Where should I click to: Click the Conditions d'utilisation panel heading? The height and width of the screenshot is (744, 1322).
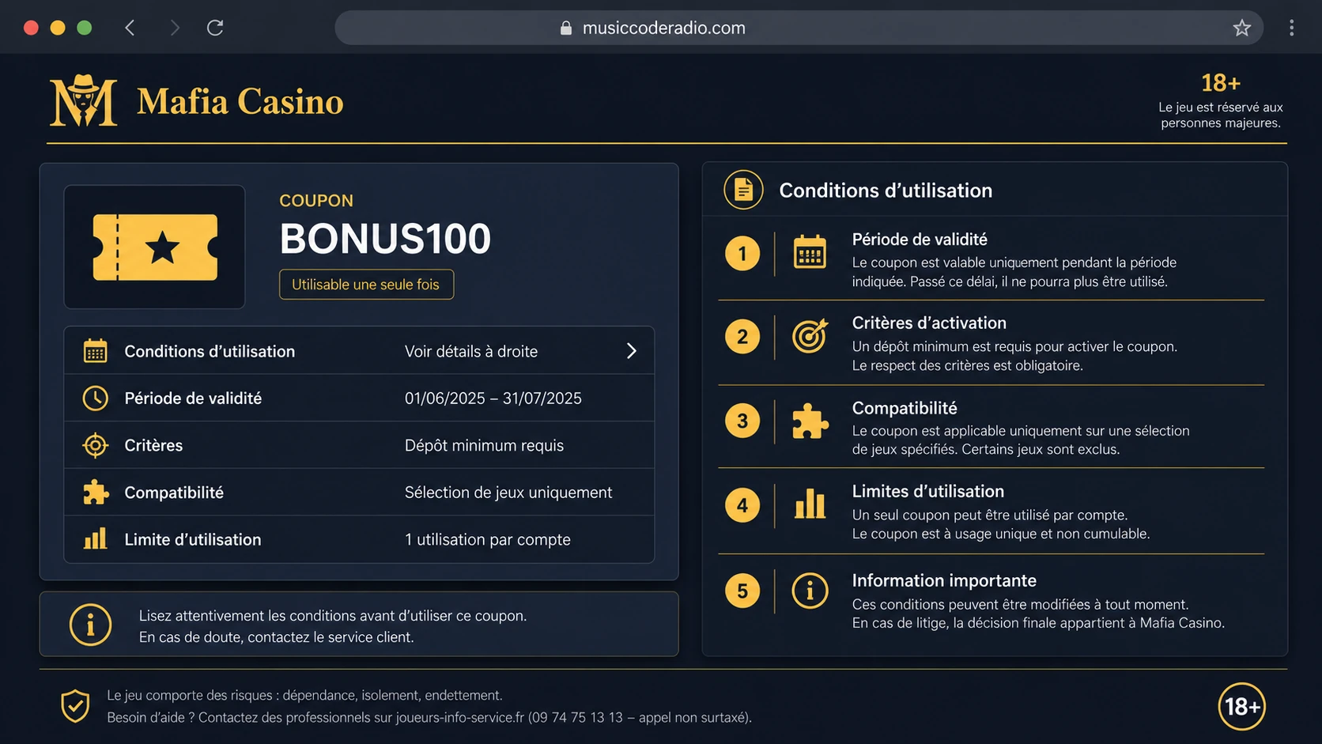pos(886,191)
